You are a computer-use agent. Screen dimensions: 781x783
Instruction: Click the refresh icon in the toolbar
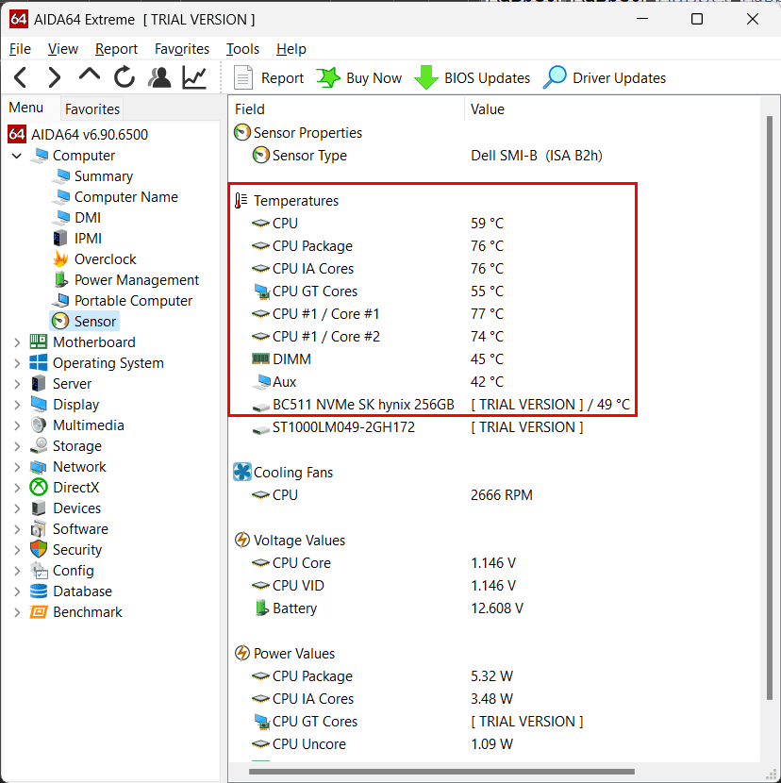(124, 77)
